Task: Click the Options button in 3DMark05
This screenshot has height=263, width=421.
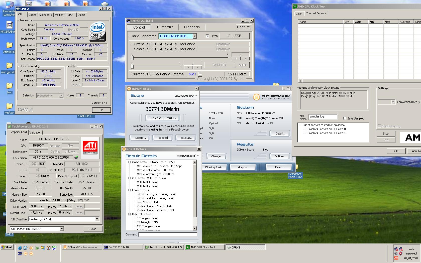Action: point(280,156)
